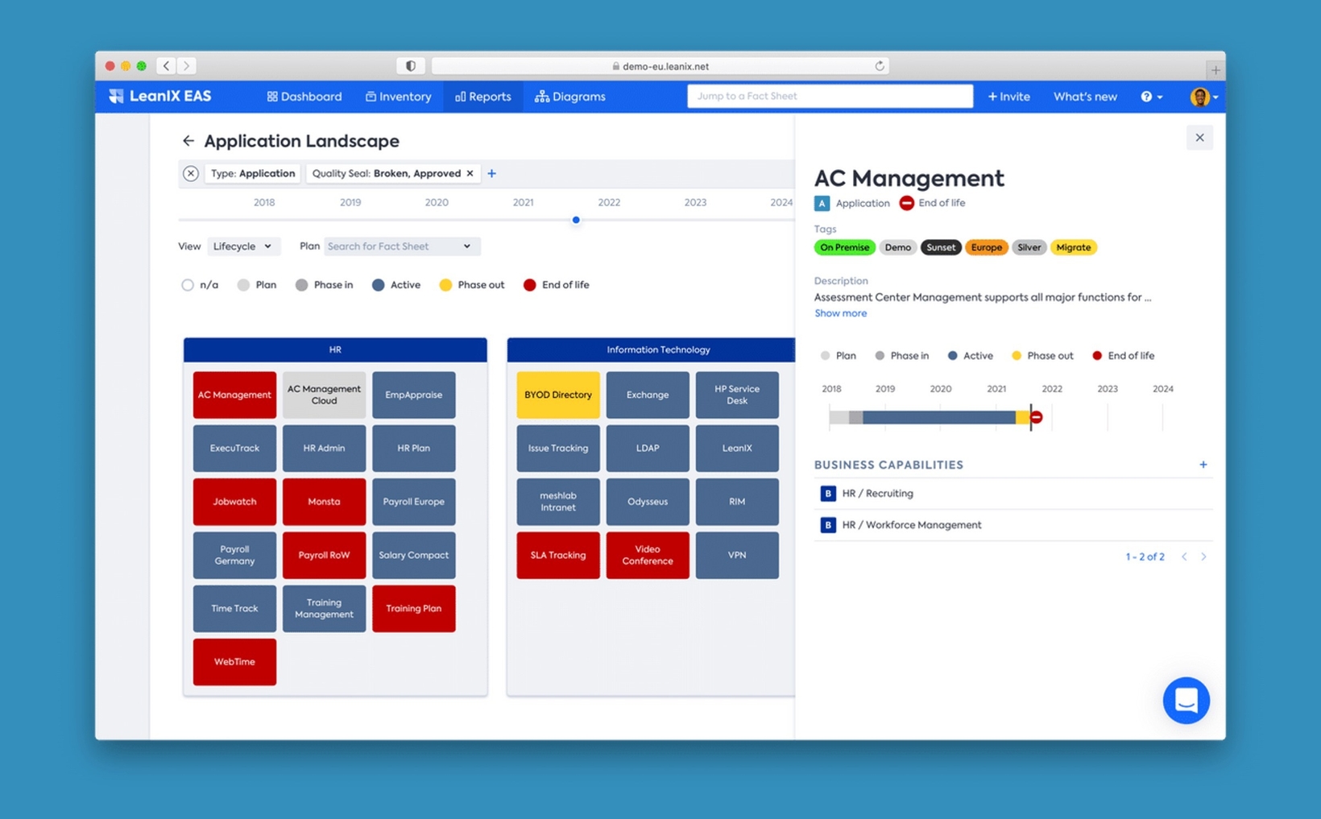Click the Application type icon A
The width and height of the screenshot is (1321, 819).
822,203
